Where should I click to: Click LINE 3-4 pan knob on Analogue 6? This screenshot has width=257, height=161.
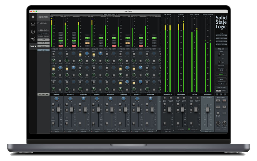127,82
